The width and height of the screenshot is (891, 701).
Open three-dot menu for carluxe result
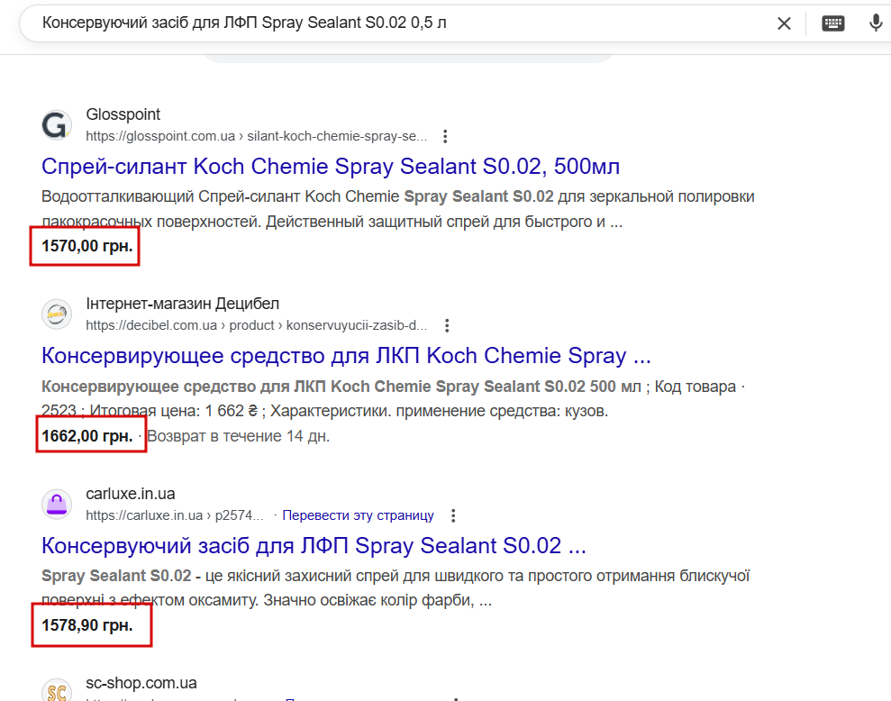[x=453, y=515]
